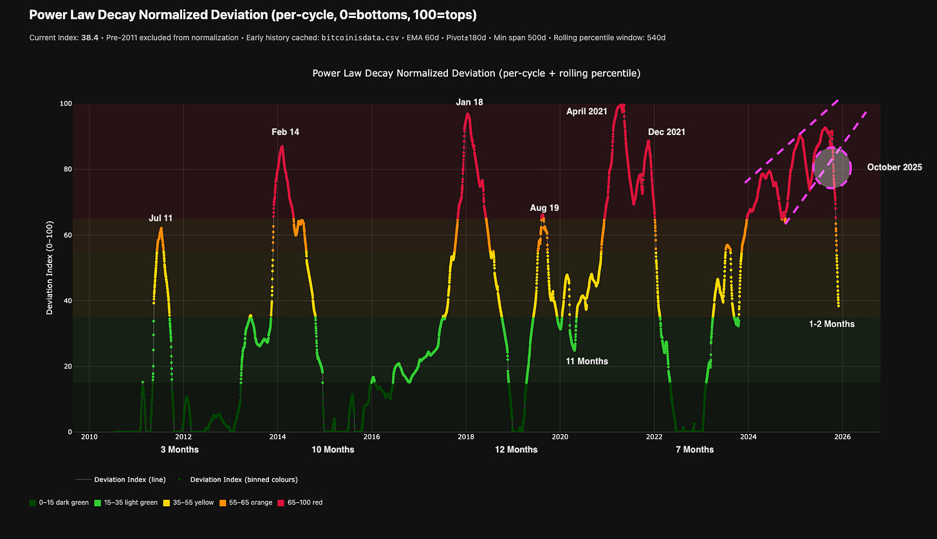Click the 2022 x-axis tick label
This screenshot has width=937, height=539.
654,438
